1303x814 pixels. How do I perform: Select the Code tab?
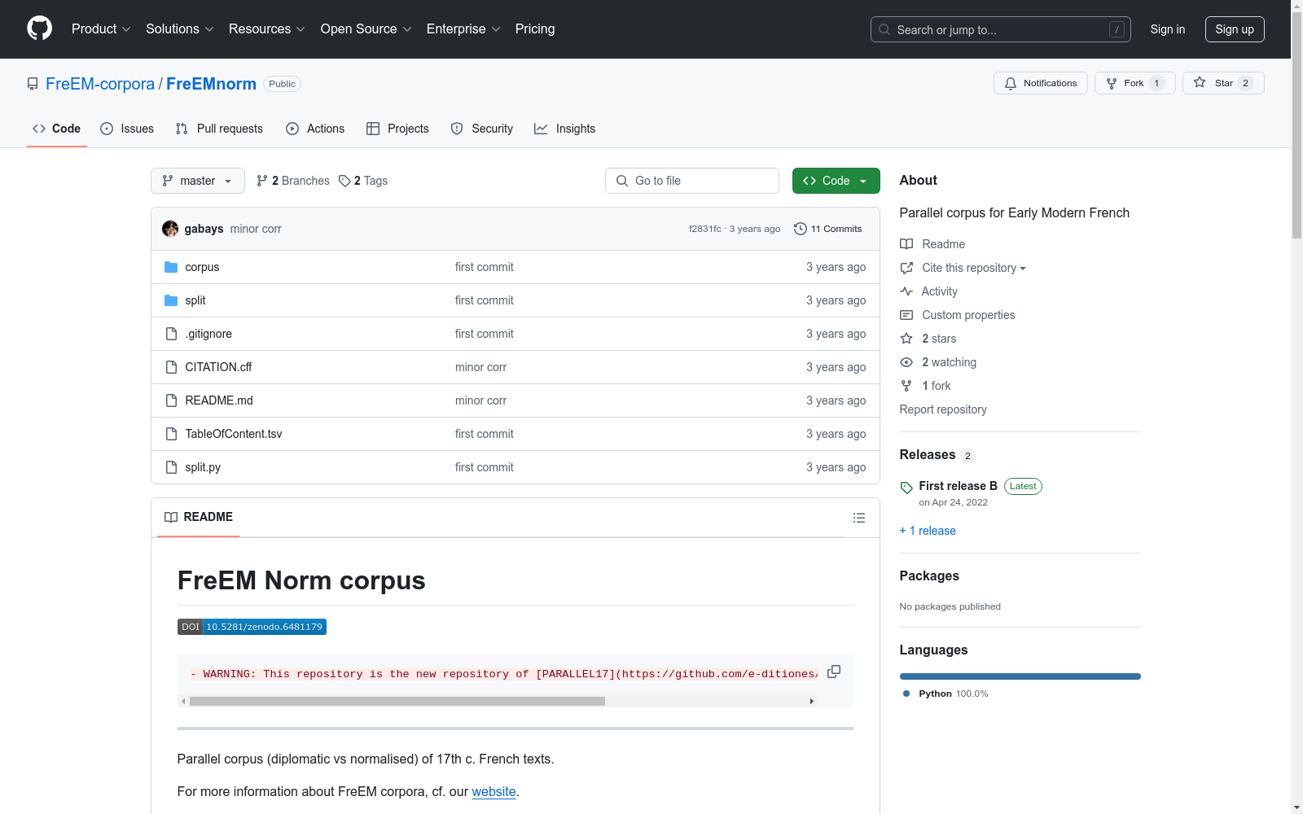[x=57, y=129]
